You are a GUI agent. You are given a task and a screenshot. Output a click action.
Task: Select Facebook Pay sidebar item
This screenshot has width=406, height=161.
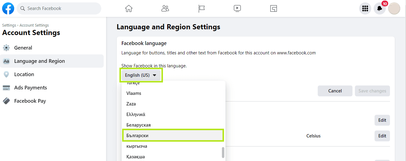52,101
